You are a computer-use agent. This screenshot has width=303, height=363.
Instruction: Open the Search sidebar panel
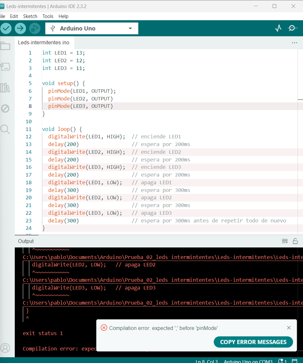coord(5,129)
